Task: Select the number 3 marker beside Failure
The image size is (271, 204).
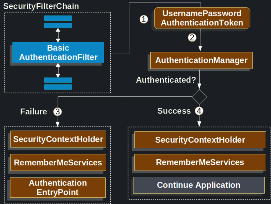Action: [x=58, y=112]
